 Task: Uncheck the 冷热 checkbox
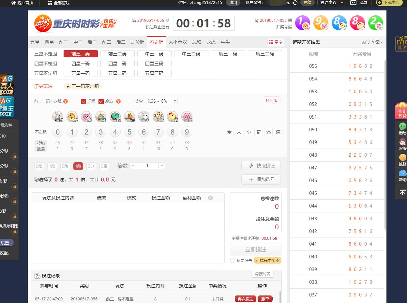101,101
